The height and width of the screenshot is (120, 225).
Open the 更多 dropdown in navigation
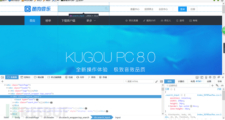coord(91,20)
